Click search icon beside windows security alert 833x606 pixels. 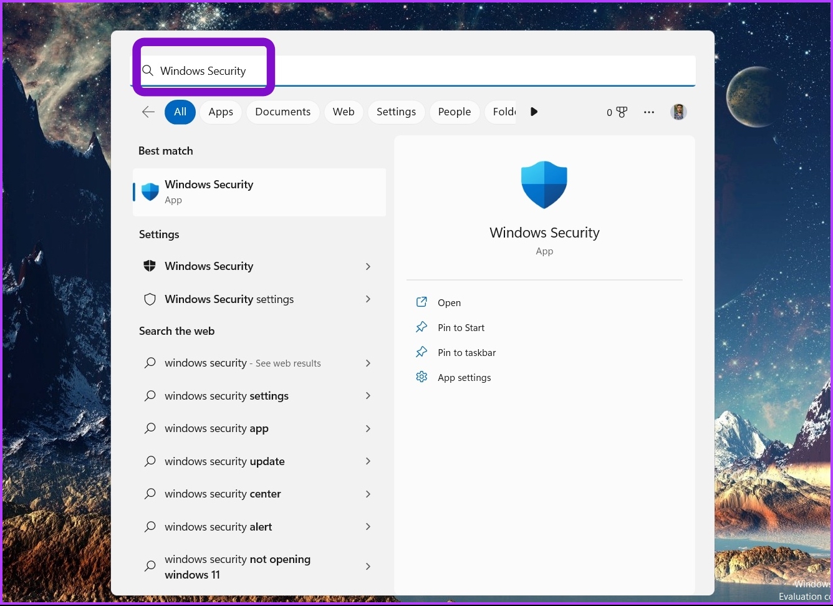tap(150, 527)
